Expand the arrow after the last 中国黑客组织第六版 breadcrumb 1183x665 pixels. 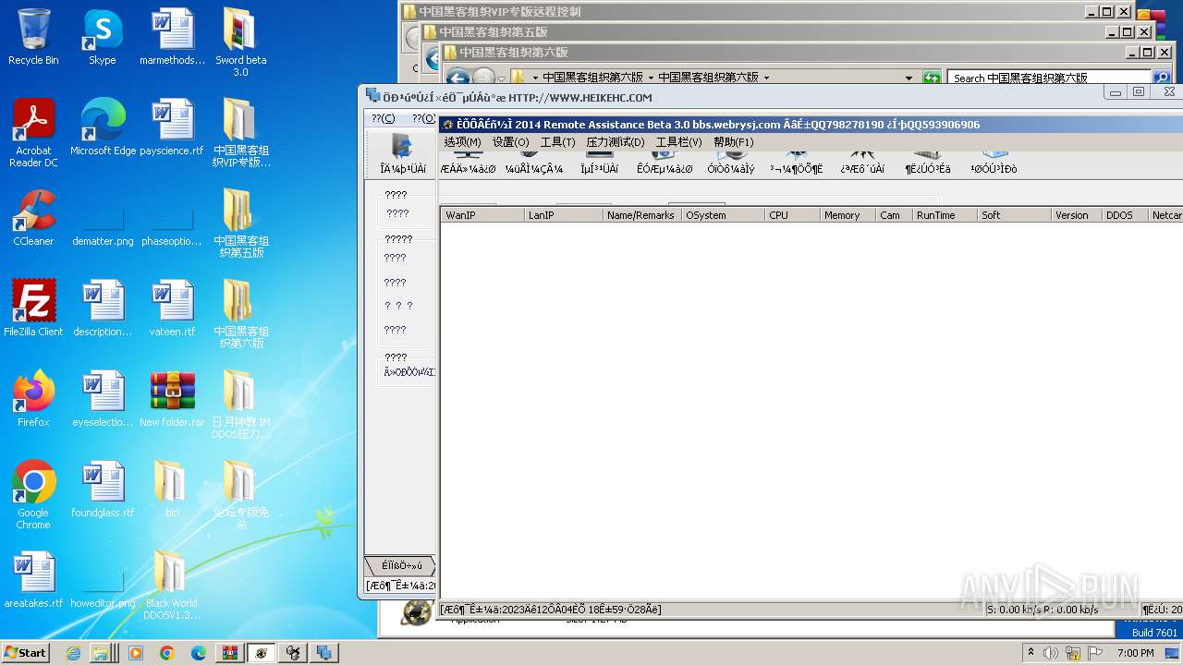766,78
